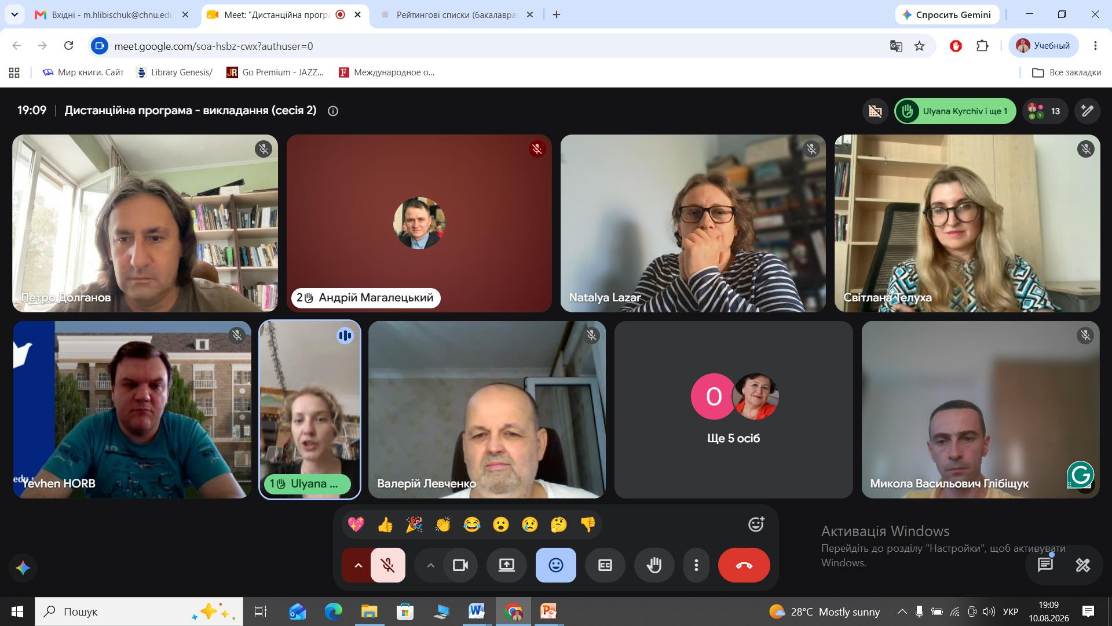This screenshot has width=1112, height=626.
Task: Open the emoji picker with plus sign
Action: [756, 525]
